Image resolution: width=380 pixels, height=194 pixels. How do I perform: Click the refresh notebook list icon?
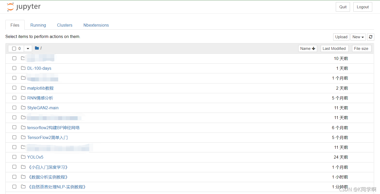coord(371,37)
